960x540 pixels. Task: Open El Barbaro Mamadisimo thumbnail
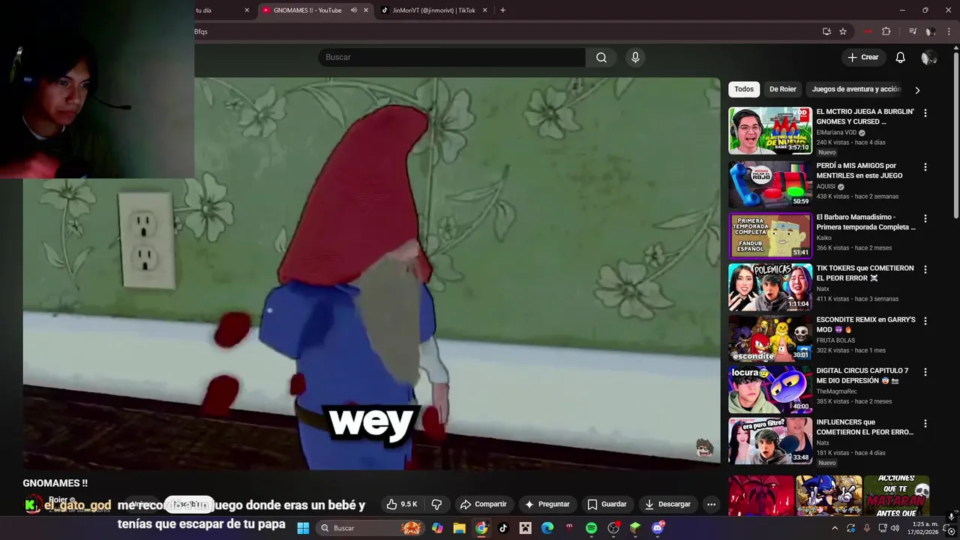[x=770, y=235]
